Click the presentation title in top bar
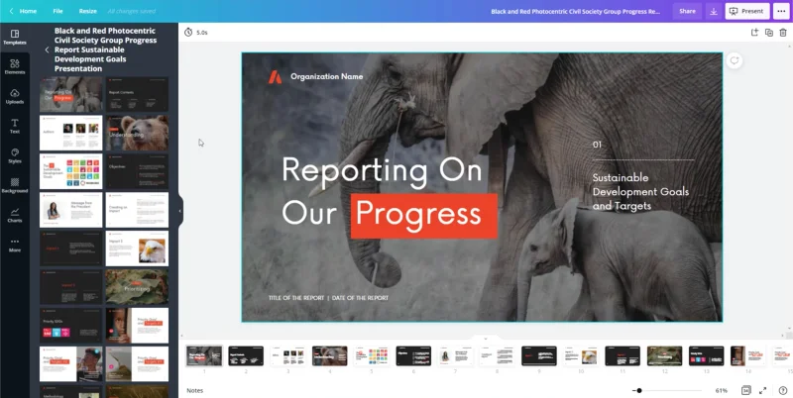The height and width of the screenshot is (398, 793). point(576,11)
